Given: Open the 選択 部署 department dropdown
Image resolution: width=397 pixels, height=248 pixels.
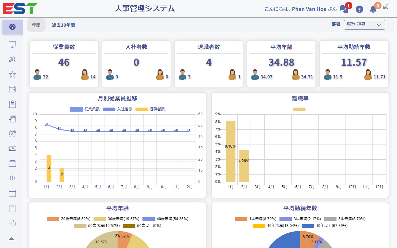Looking at the screenshot, I should 364,25.
